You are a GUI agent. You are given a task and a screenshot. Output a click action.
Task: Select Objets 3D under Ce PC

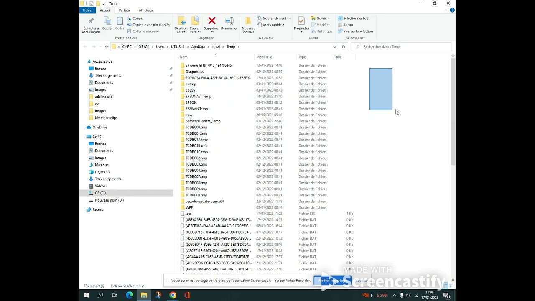[102, 172]
